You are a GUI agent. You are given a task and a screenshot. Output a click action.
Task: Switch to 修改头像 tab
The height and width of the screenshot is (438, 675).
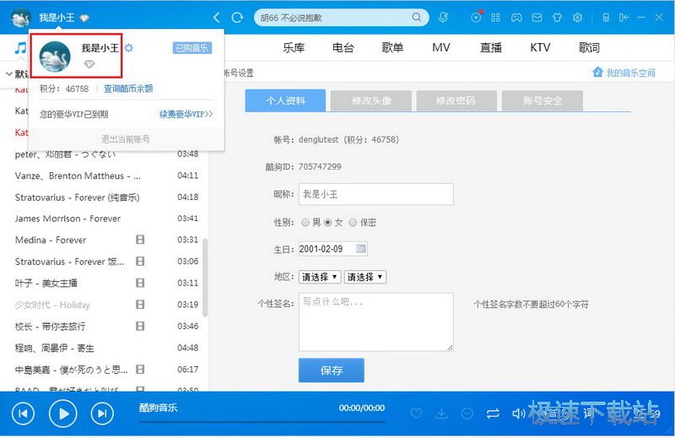[371, 100]
